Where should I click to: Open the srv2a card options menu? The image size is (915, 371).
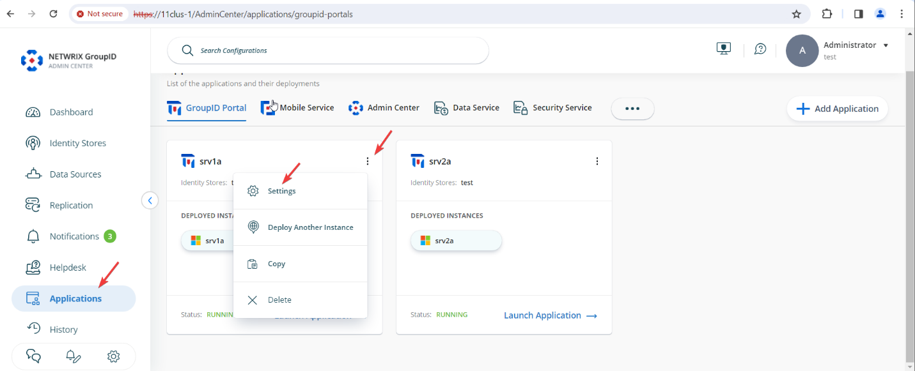coord(597,161)
